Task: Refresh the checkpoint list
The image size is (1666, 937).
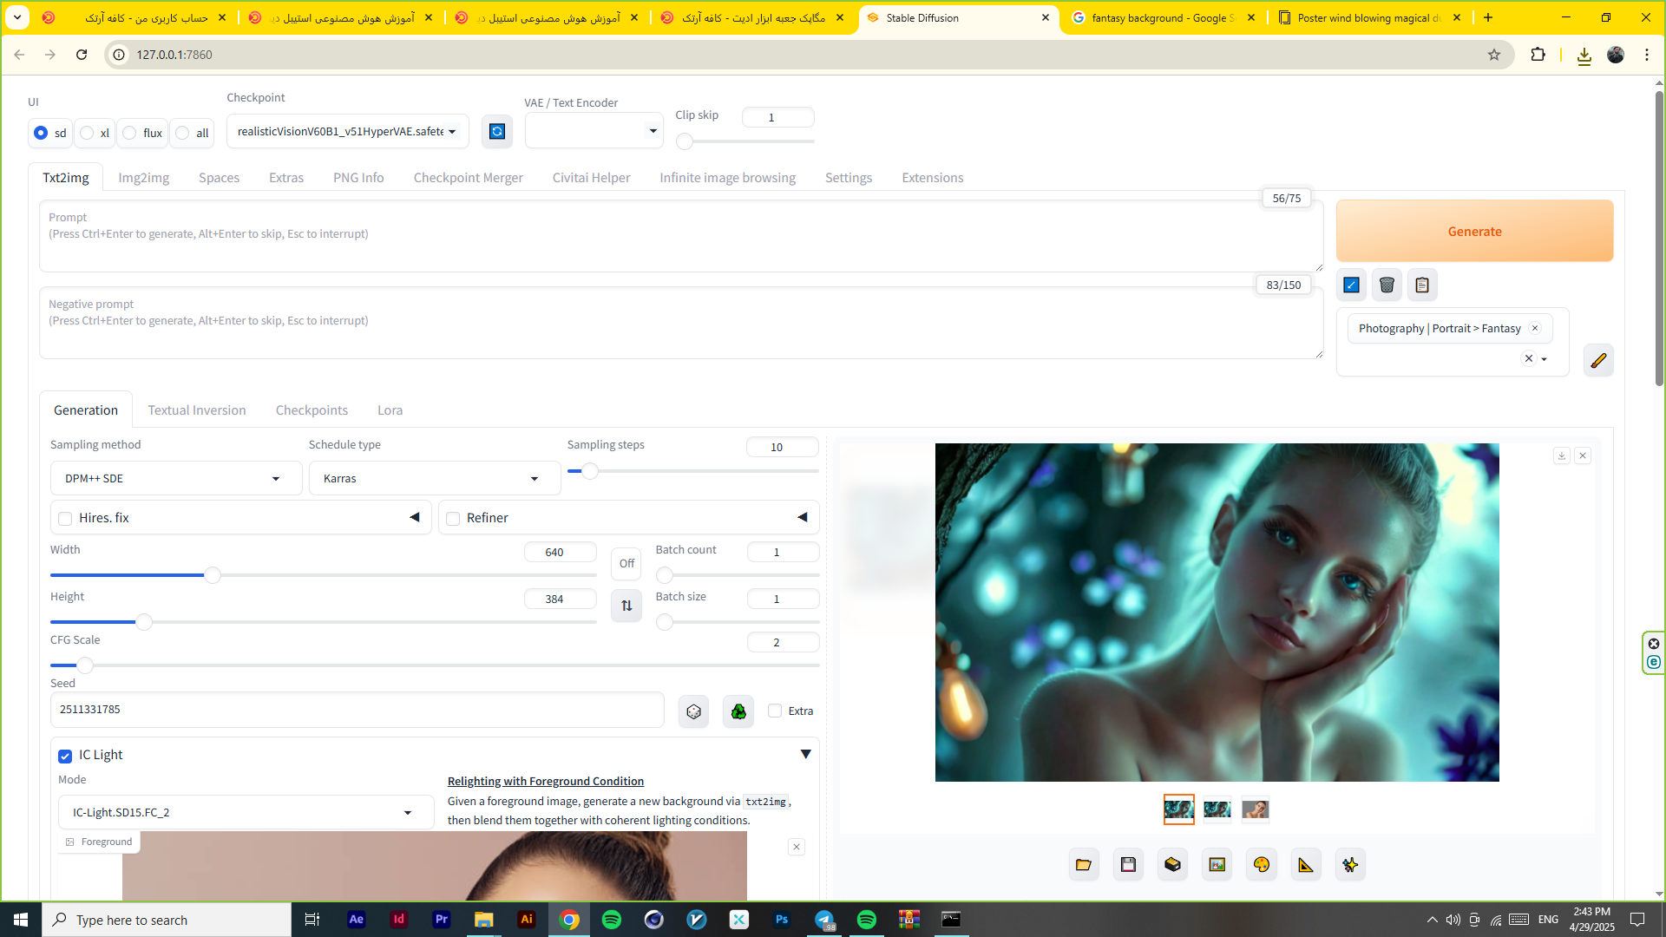Action: [497, 131]
